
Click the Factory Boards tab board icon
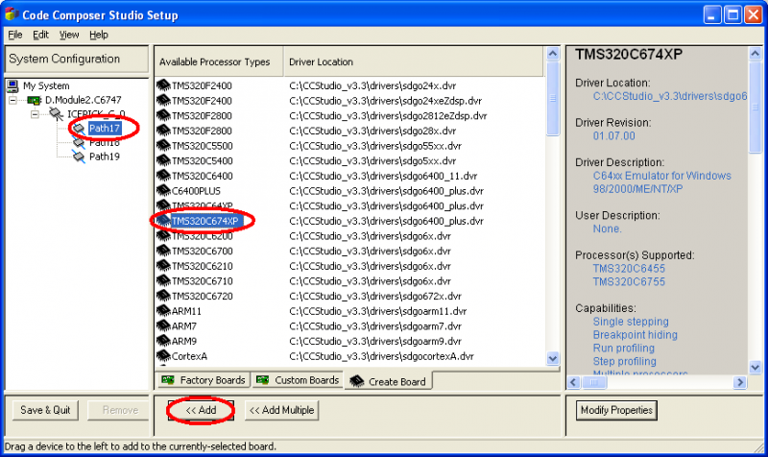click(168, 380)
